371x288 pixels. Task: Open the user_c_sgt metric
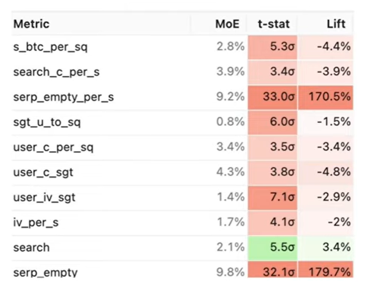(43, 172)
